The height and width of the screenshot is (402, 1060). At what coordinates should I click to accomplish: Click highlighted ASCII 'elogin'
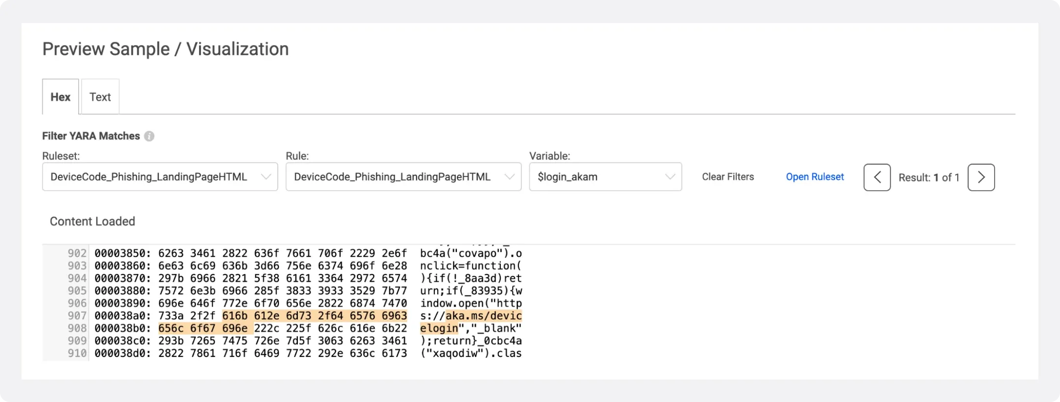[x=439, y=328]
